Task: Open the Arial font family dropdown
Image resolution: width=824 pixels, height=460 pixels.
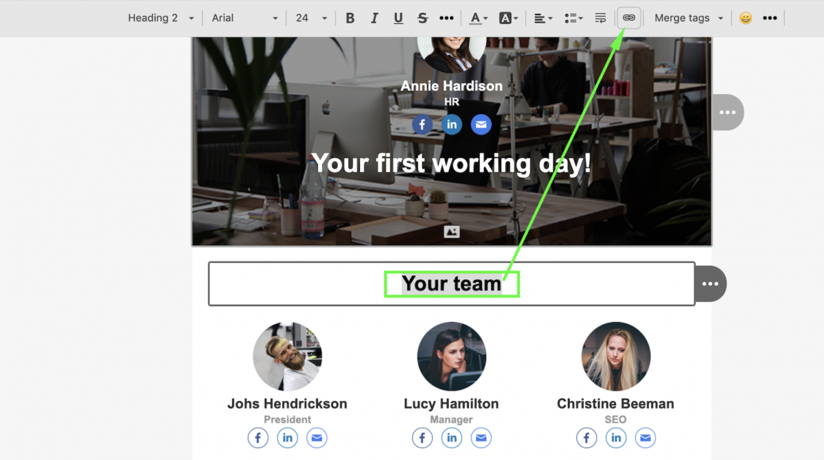Action: [245, 19]
